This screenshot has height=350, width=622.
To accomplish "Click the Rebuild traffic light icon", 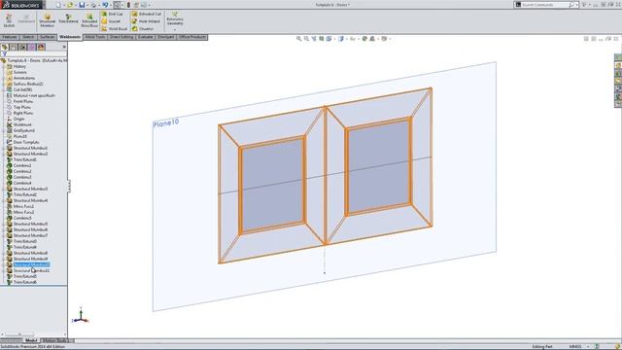I will coord(128,5).
